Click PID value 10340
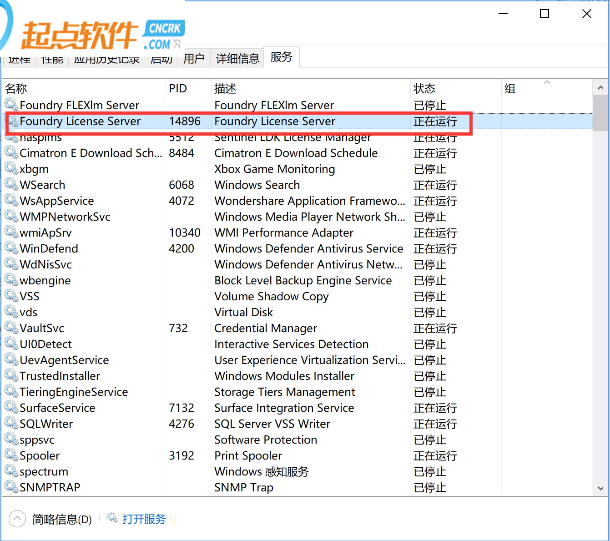Screen dimensions: 610x541 pos(185,233)
